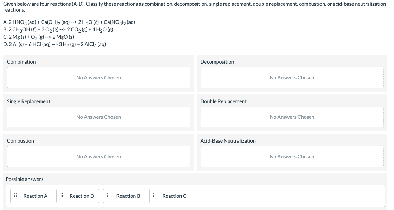
Task: Click the Combination category heading
Action: 21,62
